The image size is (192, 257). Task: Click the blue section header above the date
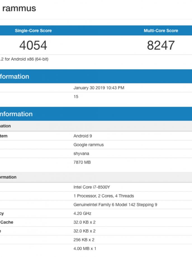(15, 77)
